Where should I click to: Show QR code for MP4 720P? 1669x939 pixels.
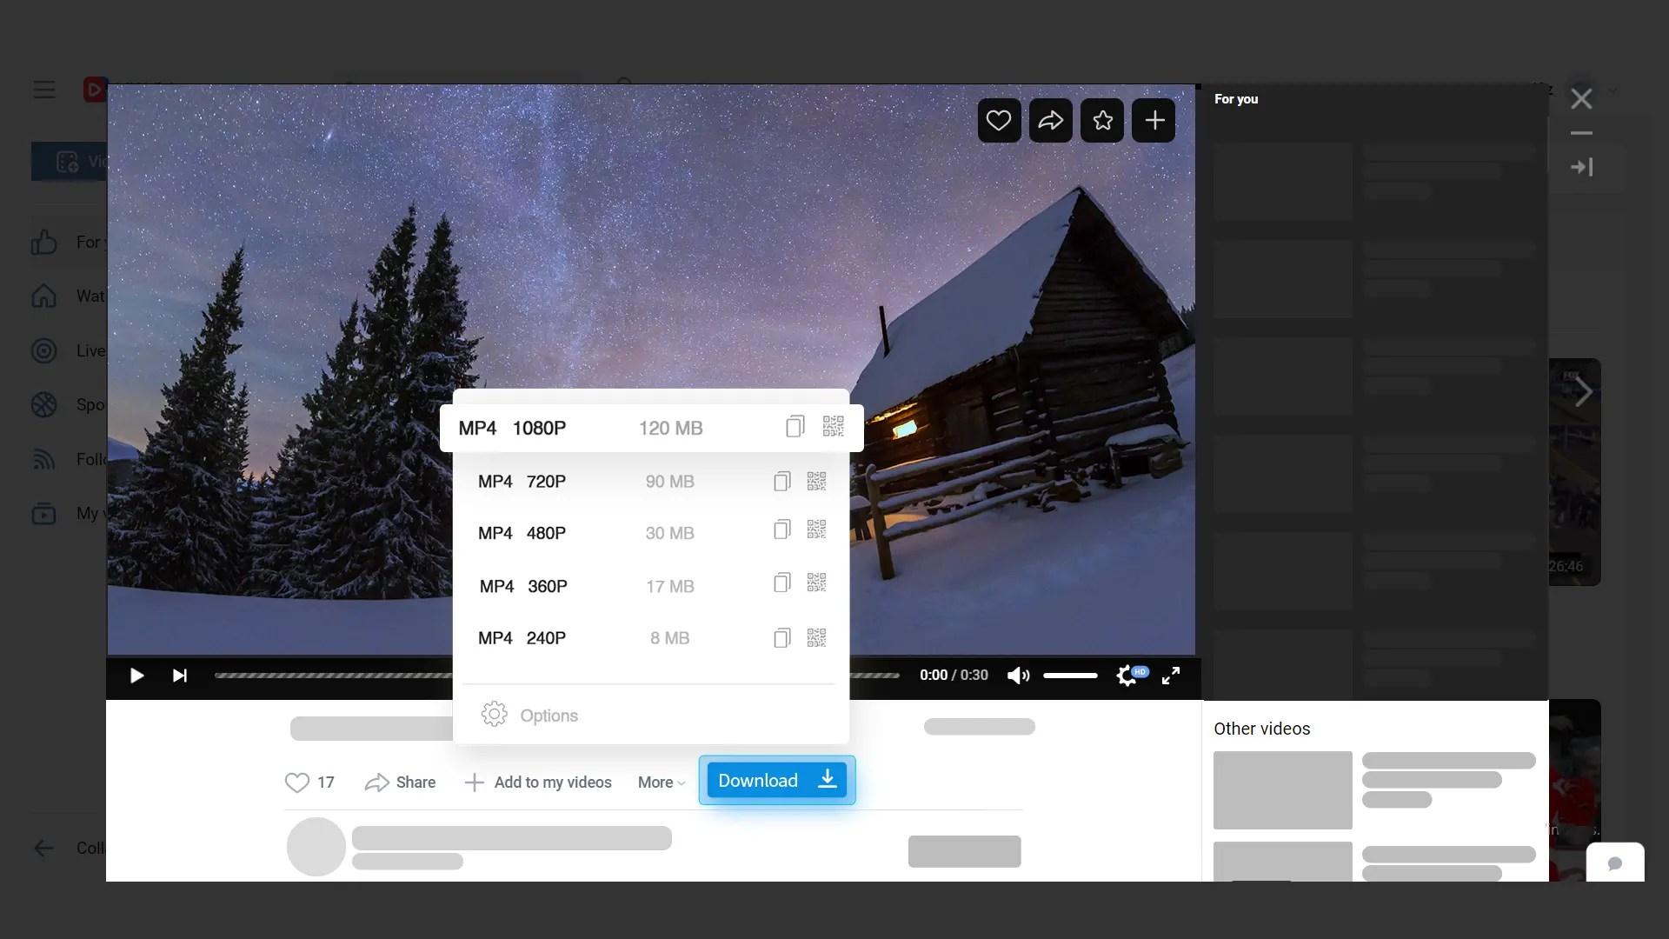pyautogui.click(x=816, y=482)
